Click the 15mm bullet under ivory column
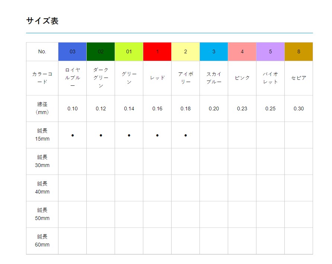This screenshot has height=264, width=332. pyautogui.click(x=186, y=135)
